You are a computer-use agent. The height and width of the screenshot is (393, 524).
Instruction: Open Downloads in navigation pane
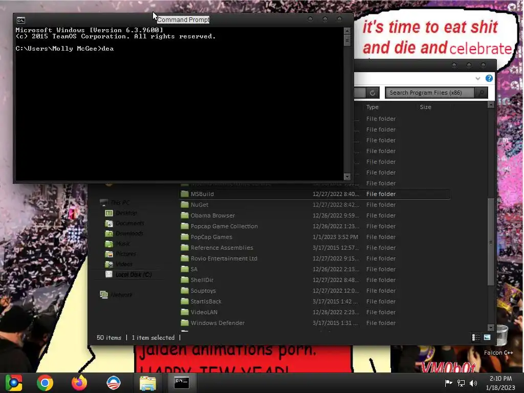coord(124,233)
